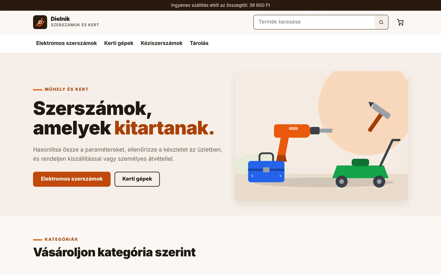Go to the Tárolás category
The width and height of the screenshot is (441, 275).
pyautogui.click(x=199, y=43)
